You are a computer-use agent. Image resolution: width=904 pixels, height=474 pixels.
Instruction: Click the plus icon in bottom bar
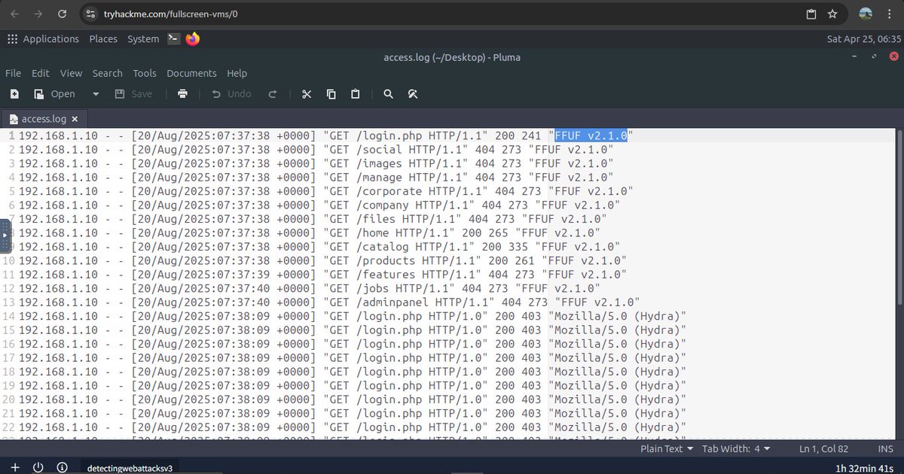[x=14, y=467]
